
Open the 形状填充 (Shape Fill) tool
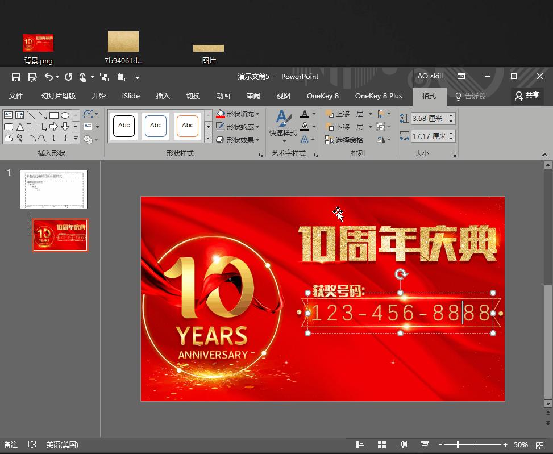239,114
